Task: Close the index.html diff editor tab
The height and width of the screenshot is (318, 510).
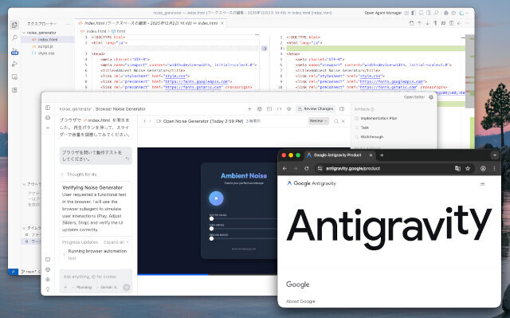Action: tap(222, 23)
